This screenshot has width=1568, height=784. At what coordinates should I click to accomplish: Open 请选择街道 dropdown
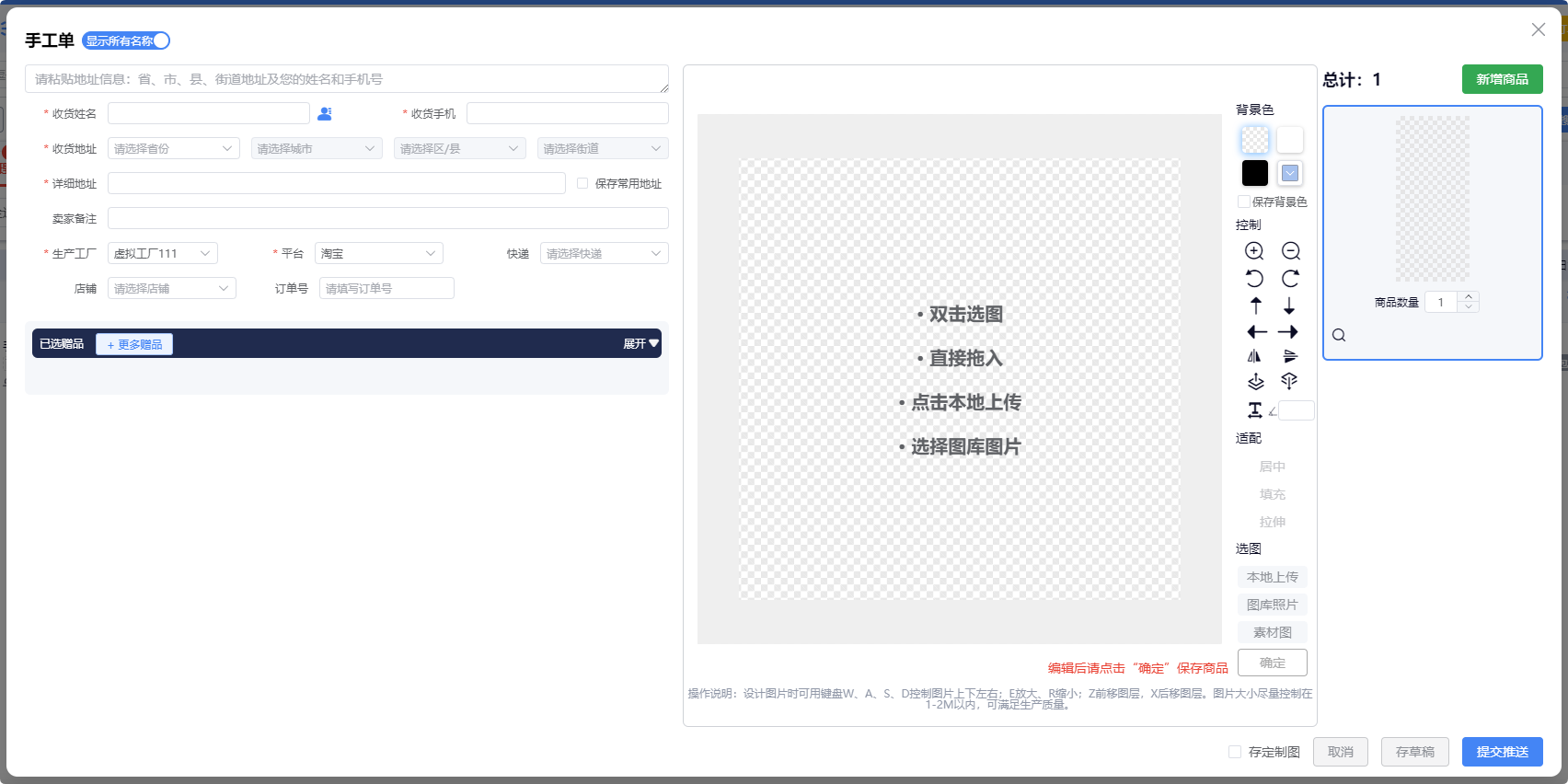[x=603, y=148]
